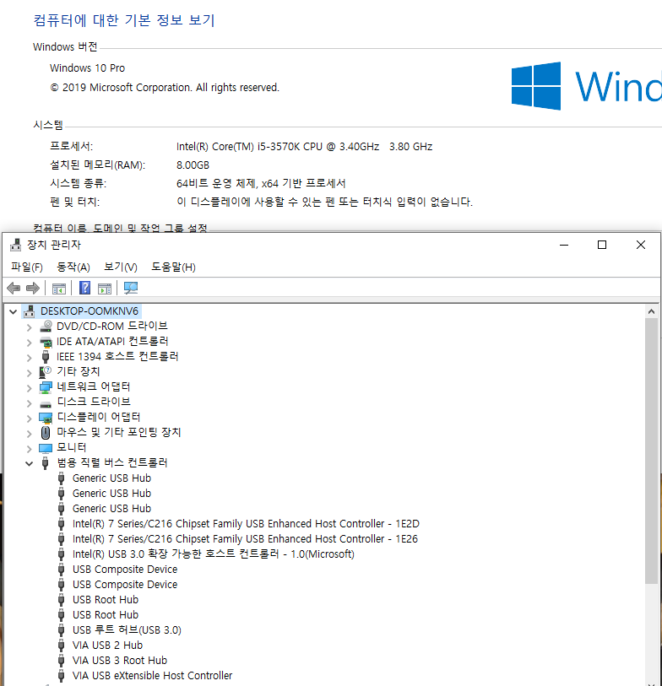Expand the IEEE 1394 호스트 컨트롤러 node
The width and height of the screenshot is (662, 686).
[30, 358]
